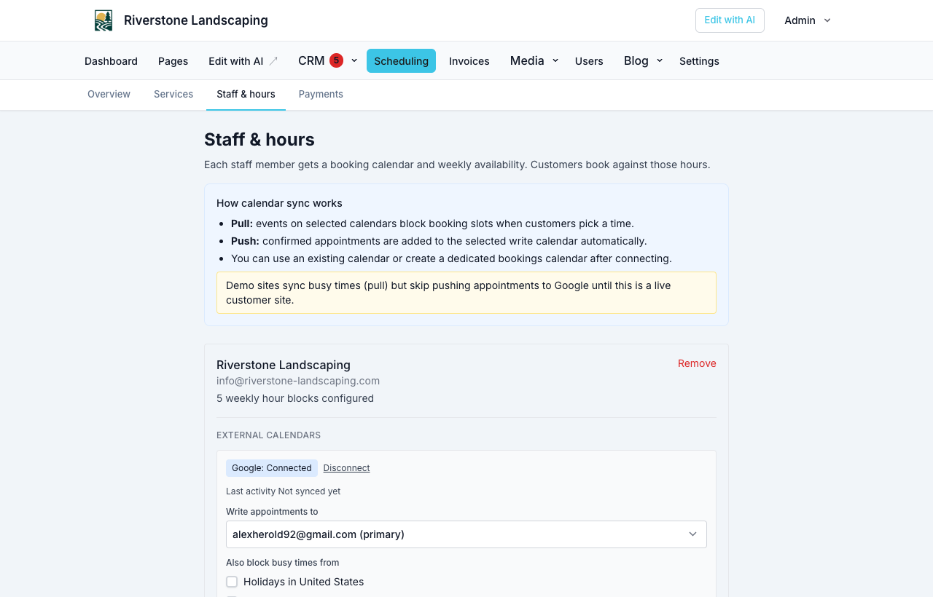Image resolution: width=933 pixels, height=597 pixels.
Task: Open the Write appointments to calendar dropdown
Action: [x=466, y=534]
